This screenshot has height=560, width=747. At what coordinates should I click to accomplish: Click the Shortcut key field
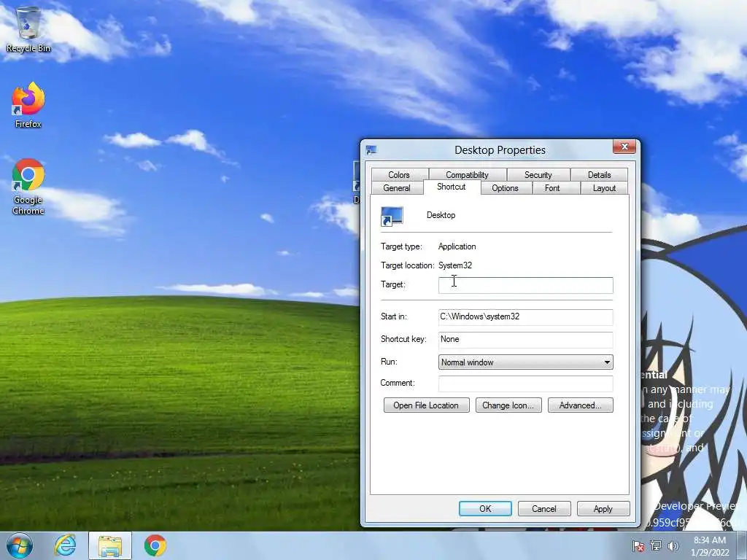point(525,340)
